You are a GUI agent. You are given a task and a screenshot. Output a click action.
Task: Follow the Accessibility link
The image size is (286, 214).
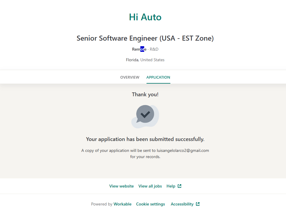(x=182, y=204)
